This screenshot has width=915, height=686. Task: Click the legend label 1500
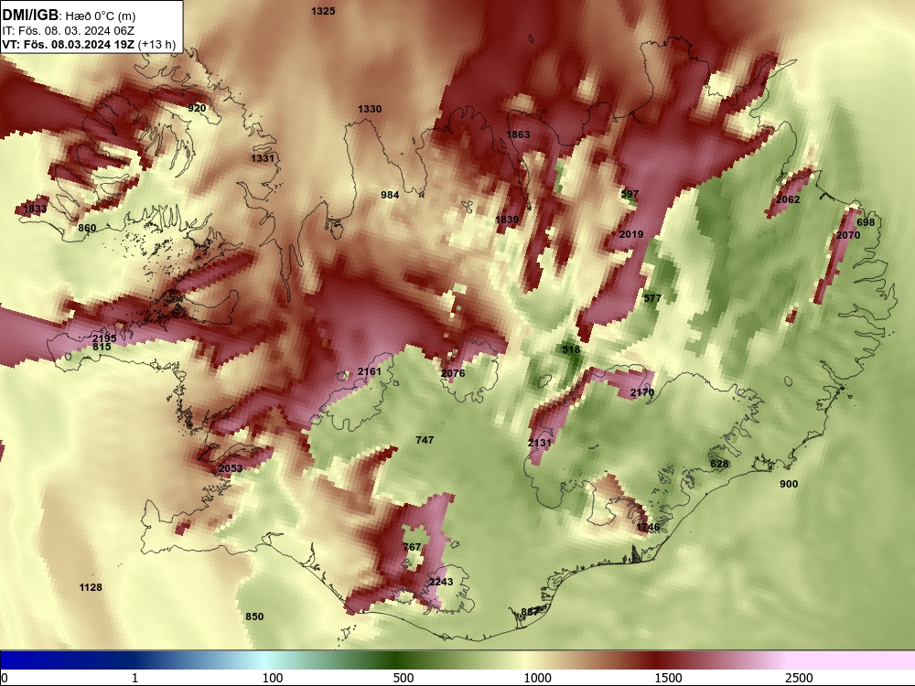[668, 677]
